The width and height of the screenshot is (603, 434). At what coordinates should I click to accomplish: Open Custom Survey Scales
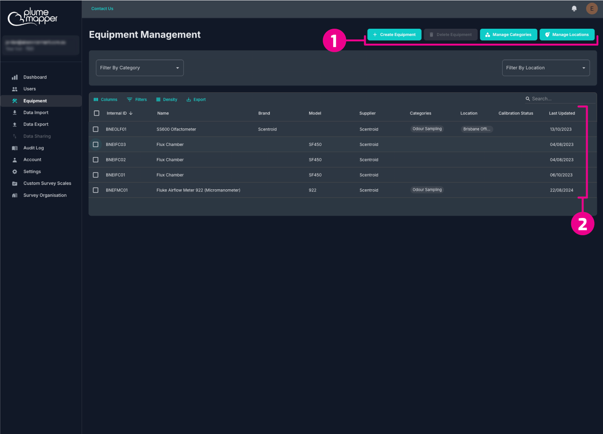coord(47,183)
